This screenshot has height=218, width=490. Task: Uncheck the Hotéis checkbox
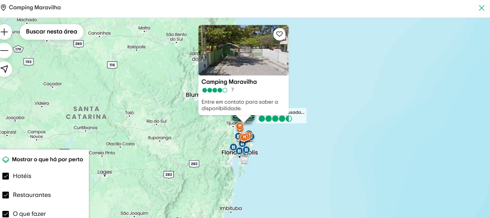[6, 176]
